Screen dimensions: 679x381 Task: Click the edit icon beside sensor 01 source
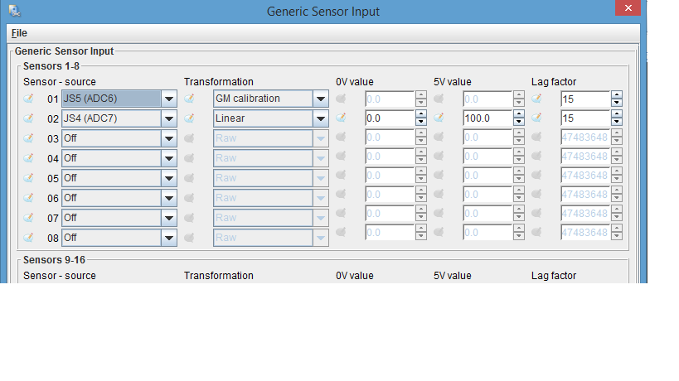[x=28, y=99]
